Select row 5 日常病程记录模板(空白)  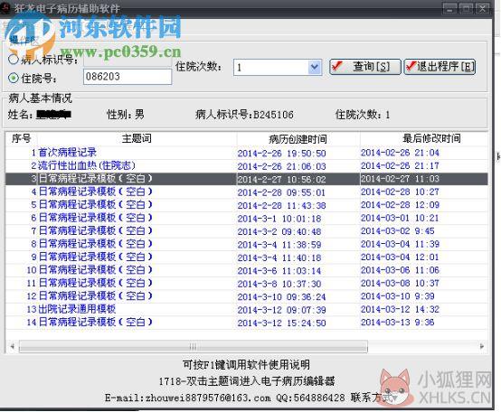[x=246, y=205]
